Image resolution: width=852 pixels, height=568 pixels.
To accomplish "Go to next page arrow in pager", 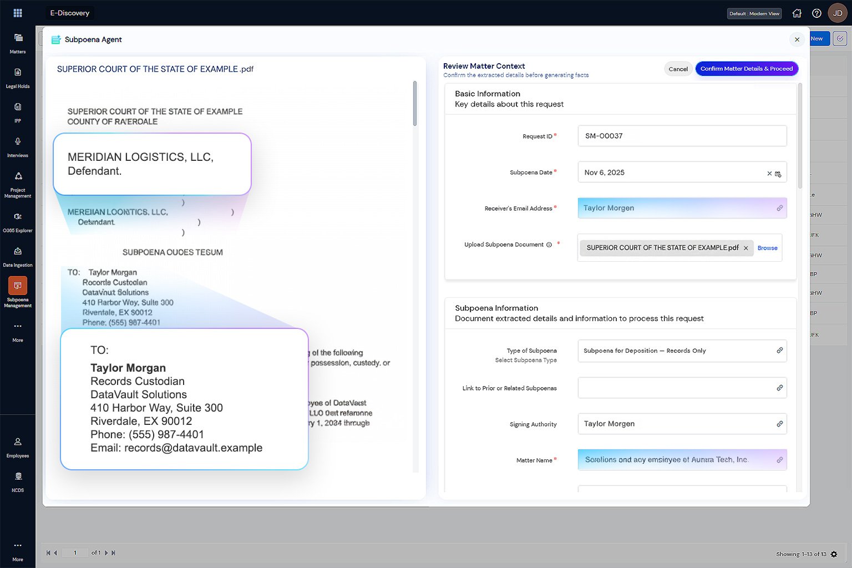I will (106, 552).
